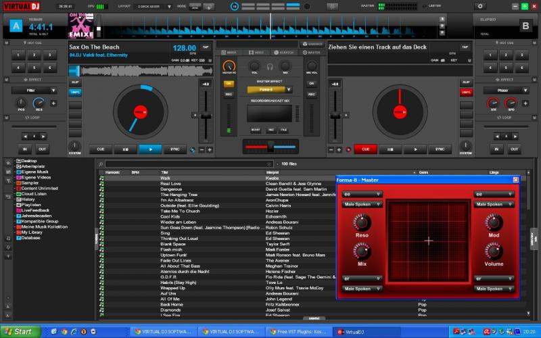This screenshot has width=541, height=338.
Task: Switch to the Master tab
Action: pyautogui.click(x=312, y=53)
